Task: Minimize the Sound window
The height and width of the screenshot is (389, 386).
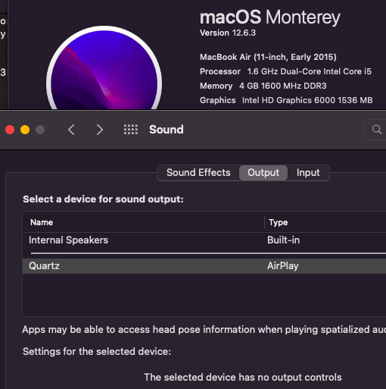Action: point(25,130)
